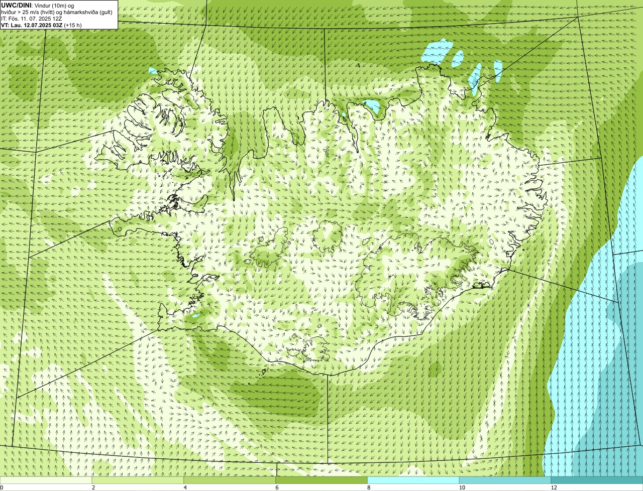The width and height of the screenshot is (643, 491).
Task: Choose the 6–8 m/s dark green legend swatch
Action: [x=321, y=480]
